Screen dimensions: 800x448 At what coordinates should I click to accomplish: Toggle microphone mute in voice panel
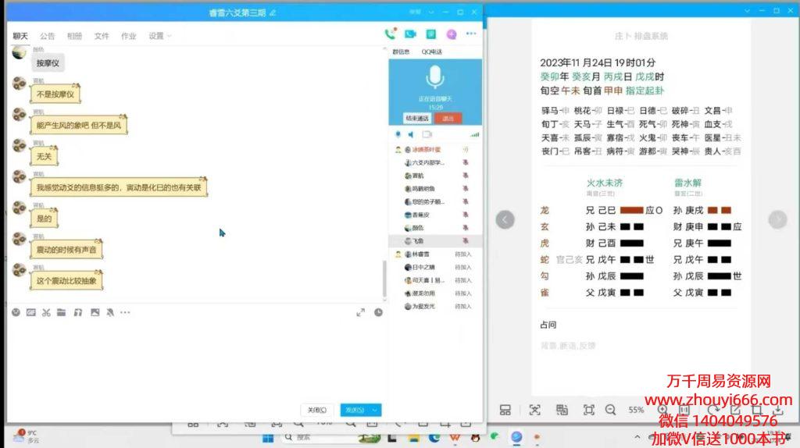(x=398, y=134)
